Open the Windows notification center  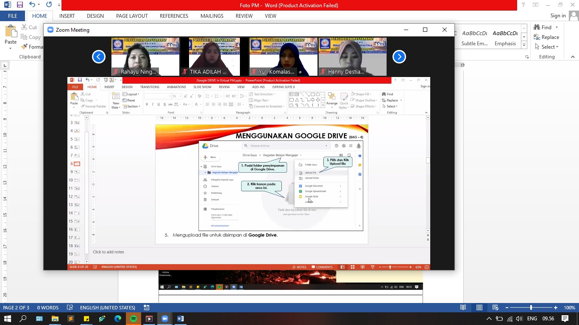point(565,319)
